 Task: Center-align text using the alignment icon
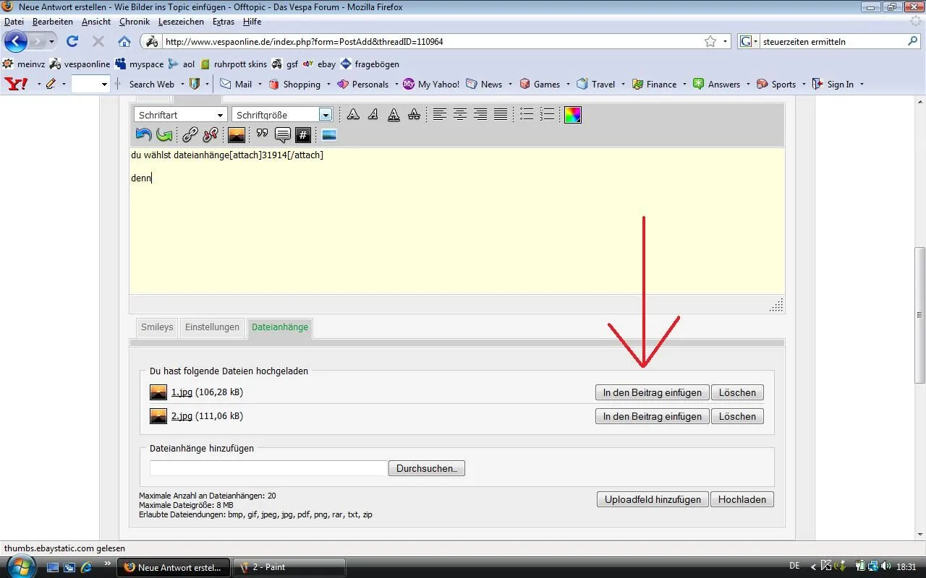459,114
